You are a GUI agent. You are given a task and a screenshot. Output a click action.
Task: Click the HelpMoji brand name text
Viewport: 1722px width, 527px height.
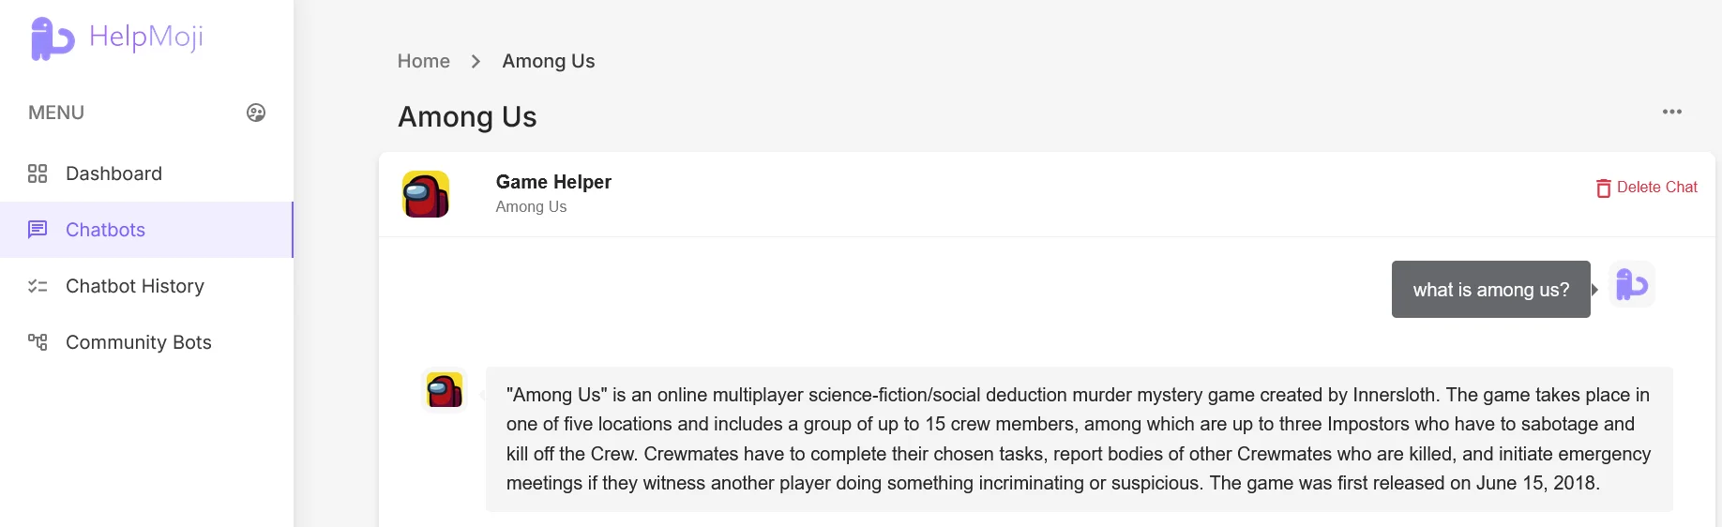(145, 38)
